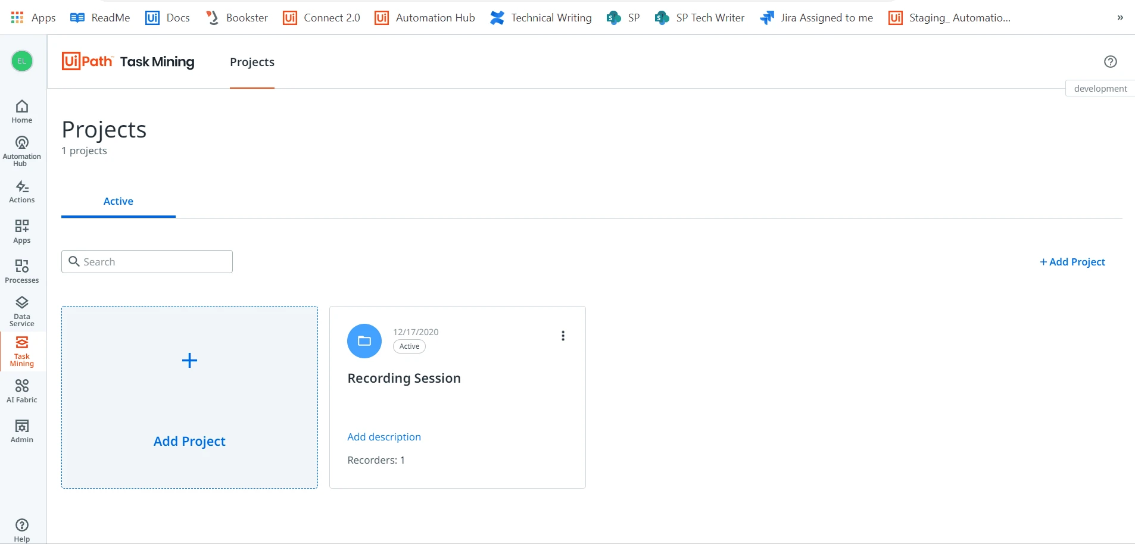The image size is (1135, 544).
Task: Click the Active status badge
Action: [x=409, y=346]
